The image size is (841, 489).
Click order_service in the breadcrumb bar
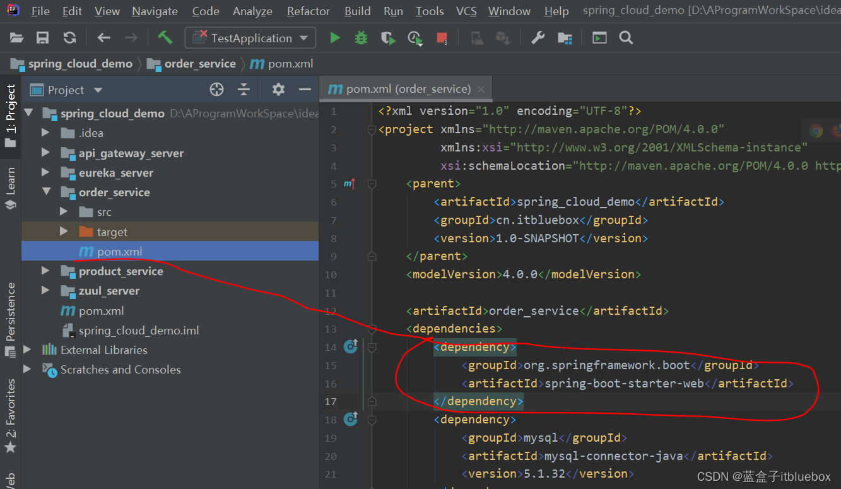coord(200,64)
